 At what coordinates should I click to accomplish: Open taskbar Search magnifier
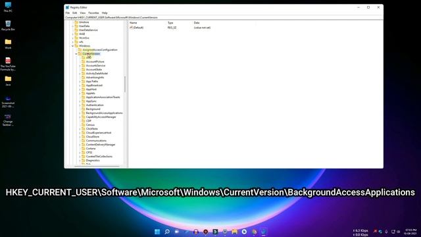coord(167,232)
